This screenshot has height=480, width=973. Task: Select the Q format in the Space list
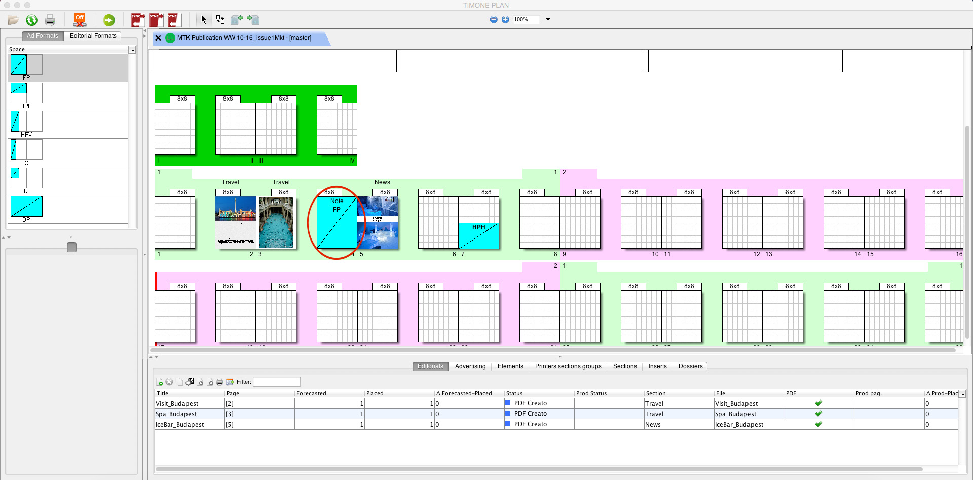point(68,181)
